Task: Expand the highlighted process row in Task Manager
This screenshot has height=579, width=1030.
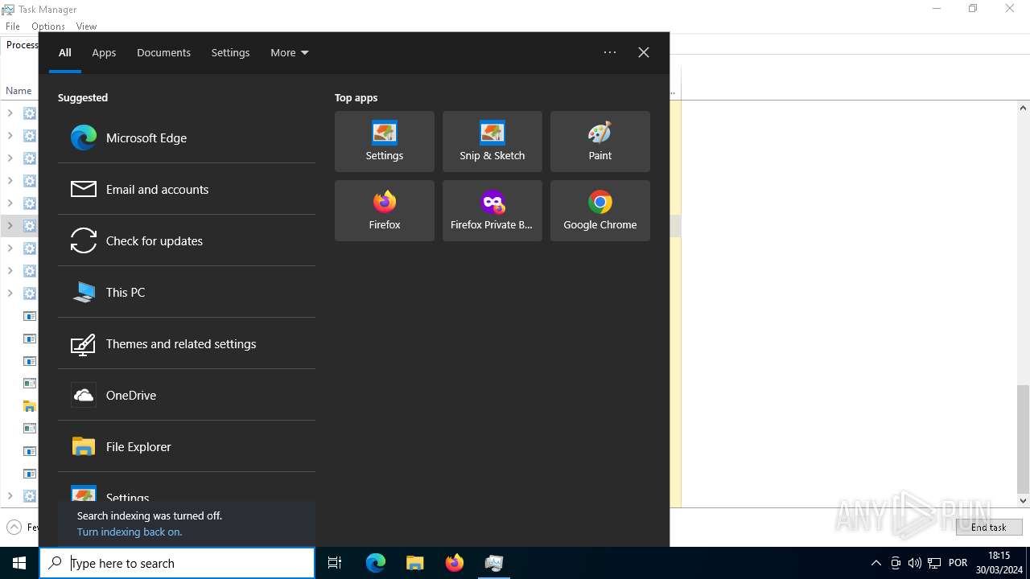Action: pos(10,226)
